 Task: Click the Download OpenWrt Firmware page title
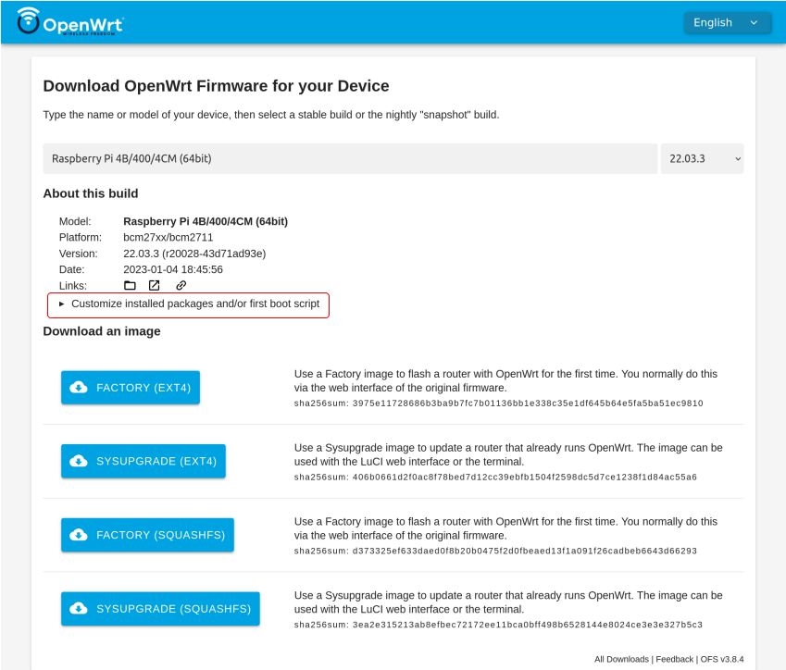tap(216, 86)
